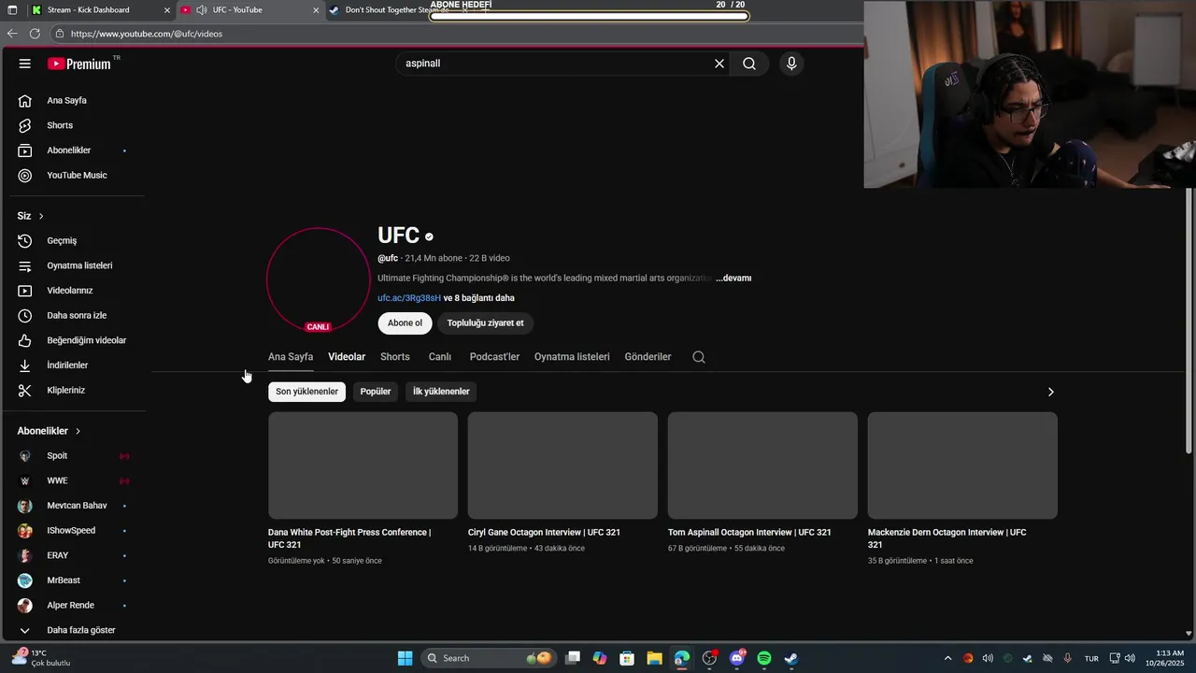The width and height of the screenshot is (1196, 673).
Task: Switch to the Videolar channel tab
Action: 347,357
